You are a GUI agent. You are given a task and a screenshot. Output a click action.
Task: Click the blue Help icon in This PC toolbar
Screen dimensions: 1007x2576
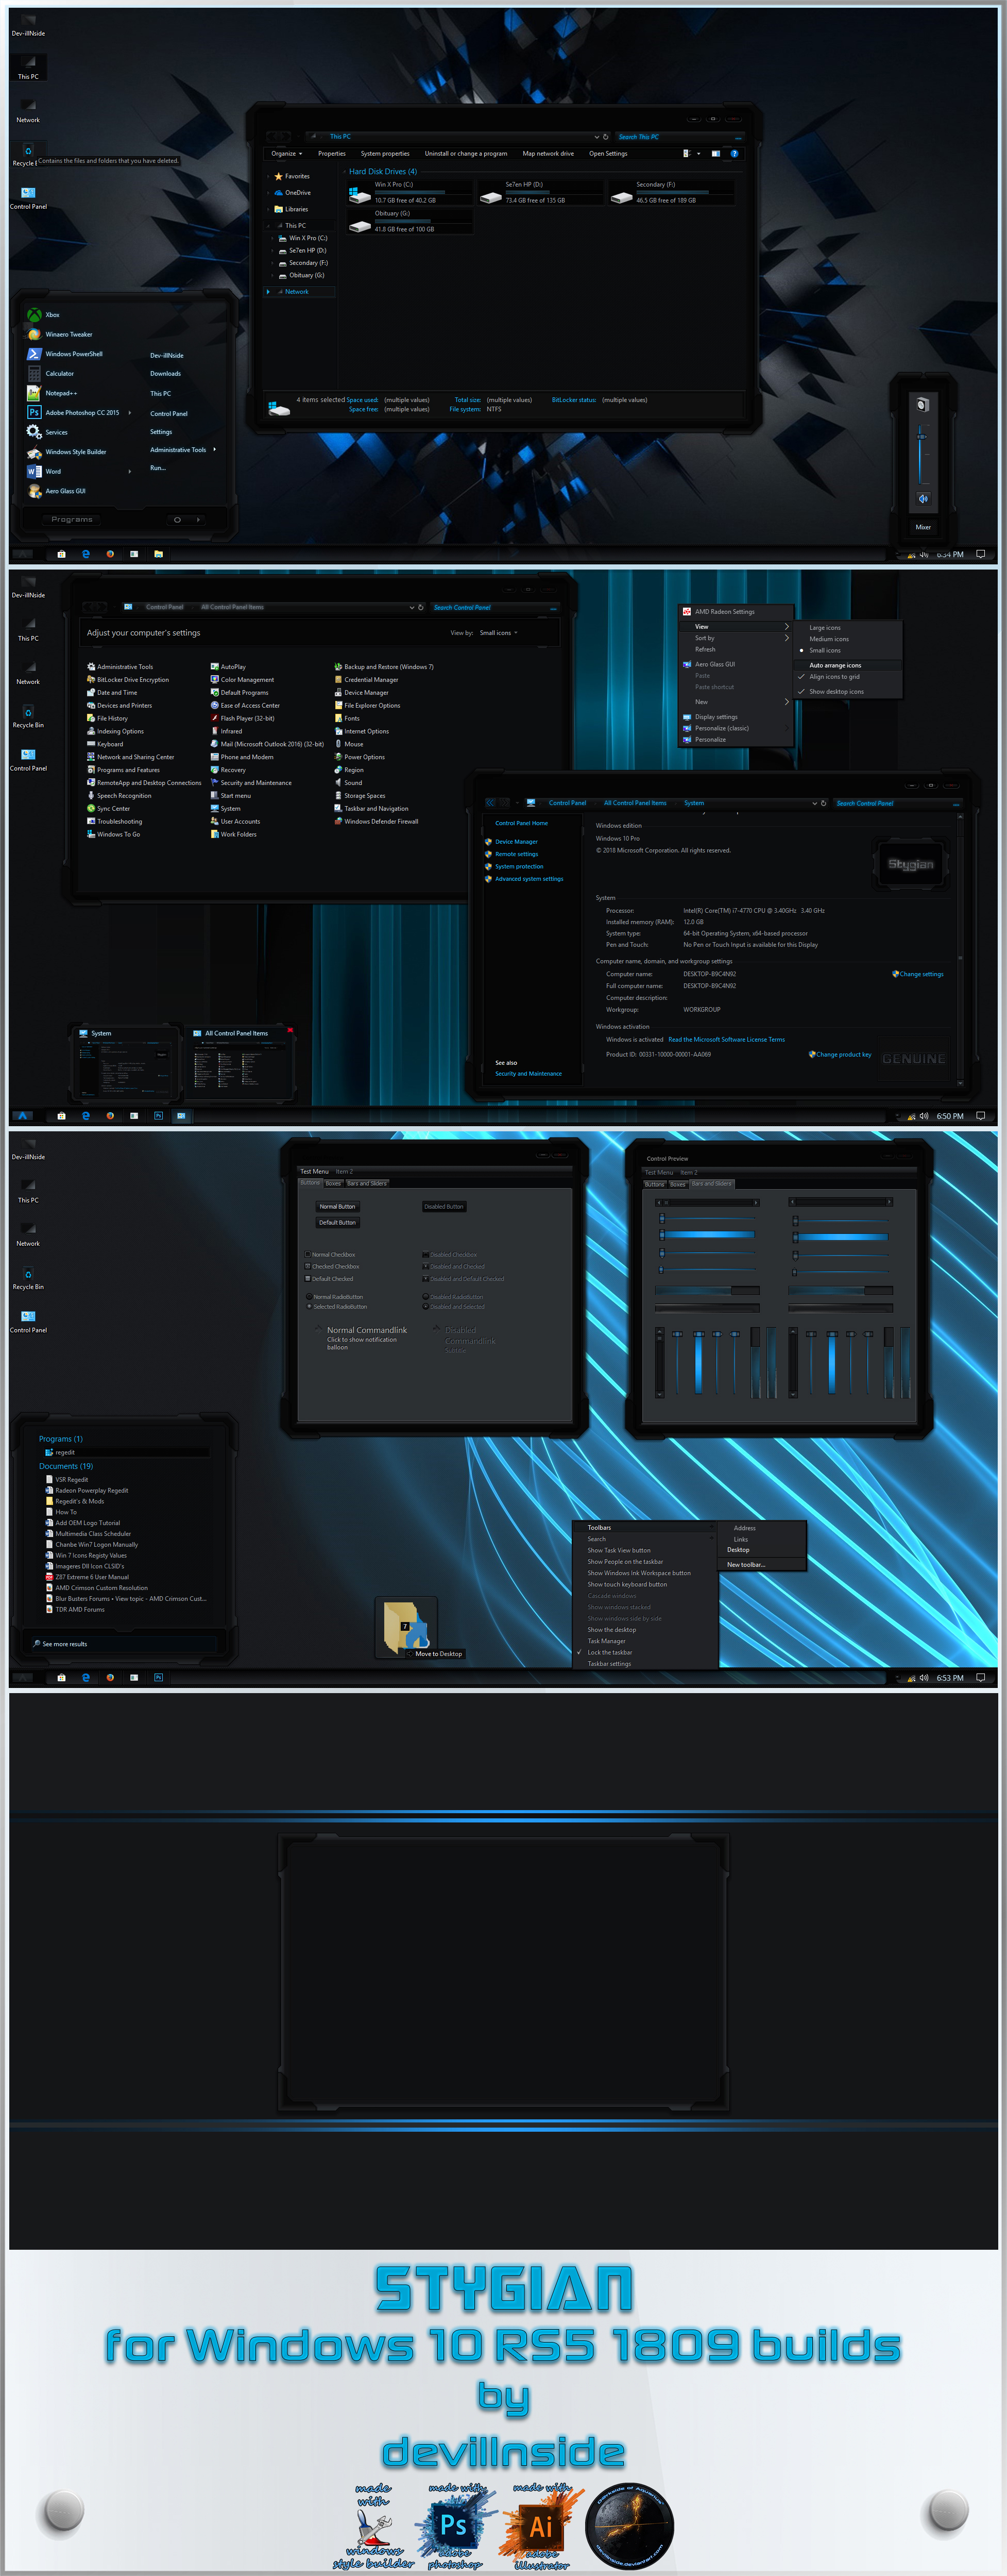[x=735, y=153]
